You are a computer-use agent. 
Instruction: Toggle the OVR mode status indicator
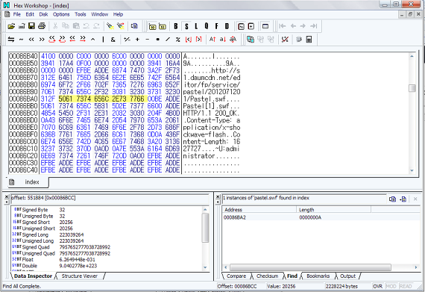tap(377, 286)
